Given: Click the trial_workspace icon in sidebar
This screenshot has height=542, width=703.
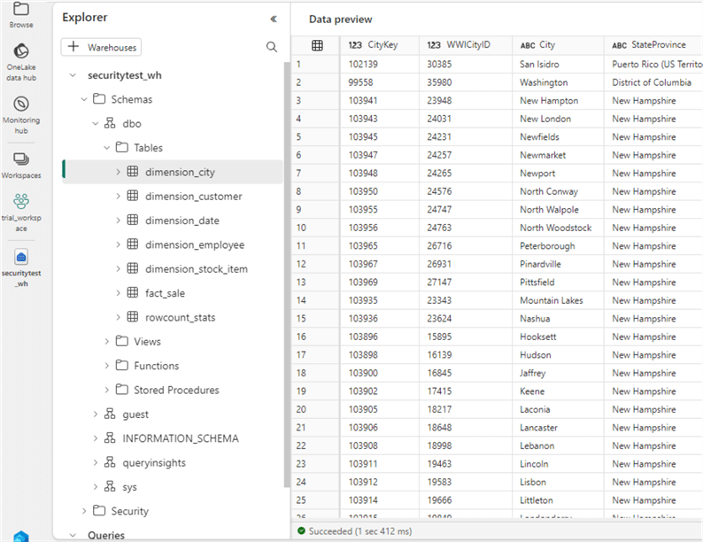Looking at the screenshot, I should coord(21,203).
